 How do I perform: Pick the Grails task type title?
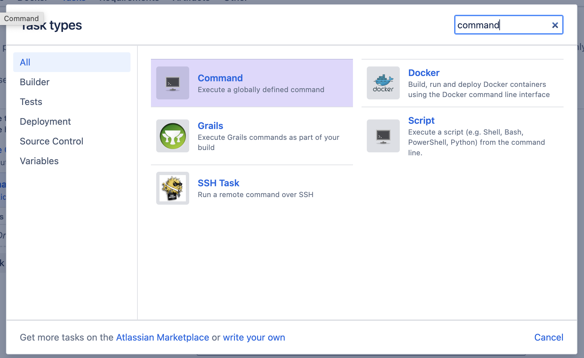click(210, 126)
